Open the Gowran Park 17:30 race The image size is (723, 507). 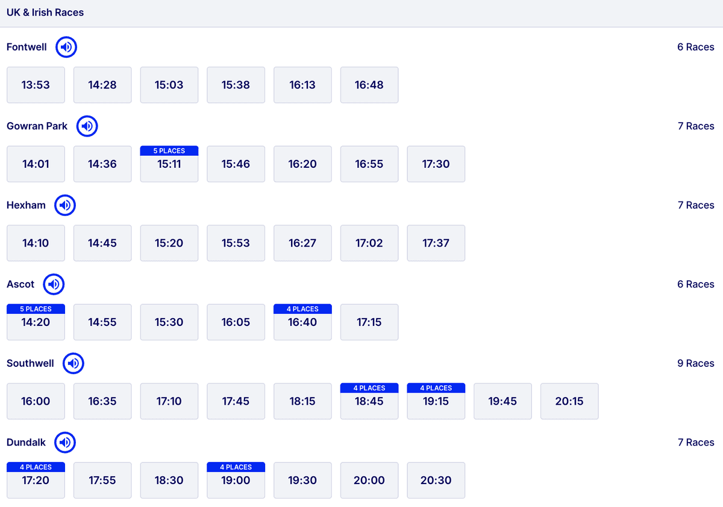(x=436, y=164)
